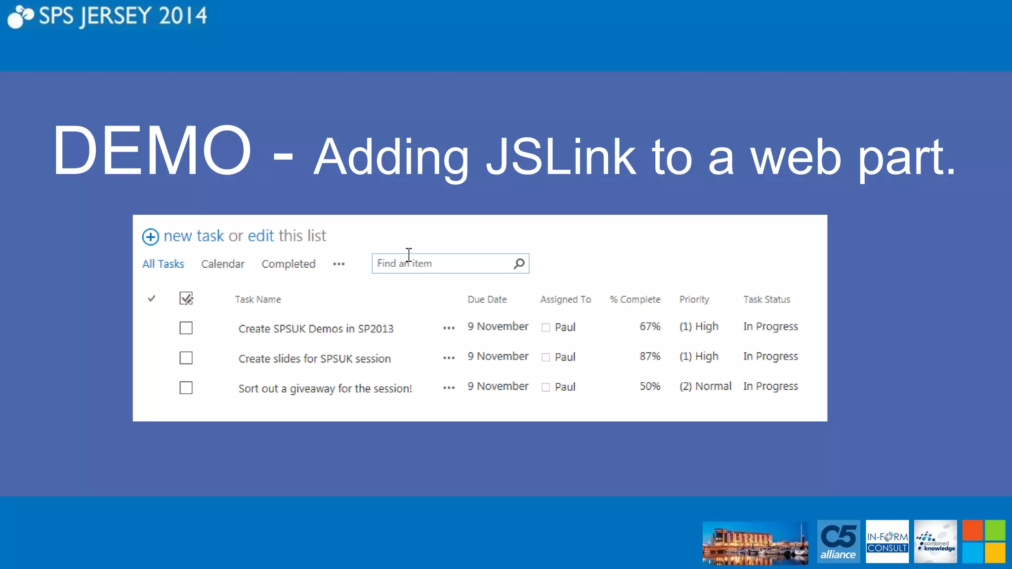The image size is (1012, 569).
Task: Click the SPS Jersey 2014 logo
Action: click(x=107, y=16)
